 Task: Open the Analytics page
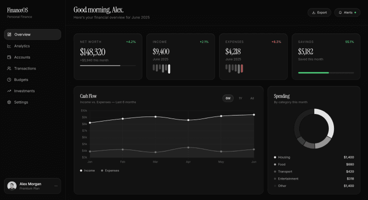pyautogui.click(x=33, y=46)
